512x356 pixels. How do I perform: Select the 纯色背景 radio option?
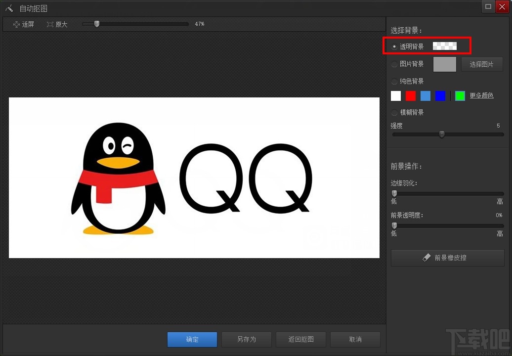(x=394, y=81)
